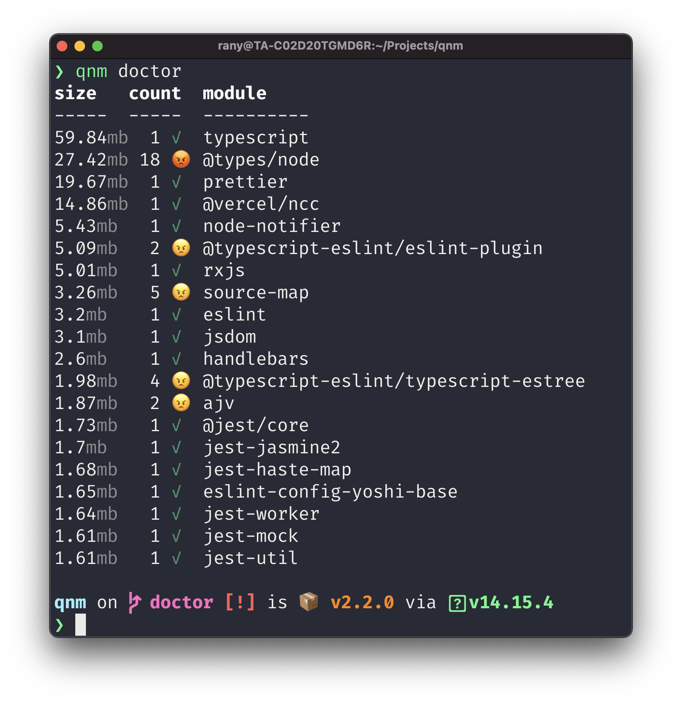Click the angry emoji beside @typescript-eslint/typescript-estree
This screenshot has width=682, height=703.
coord(181,381)
